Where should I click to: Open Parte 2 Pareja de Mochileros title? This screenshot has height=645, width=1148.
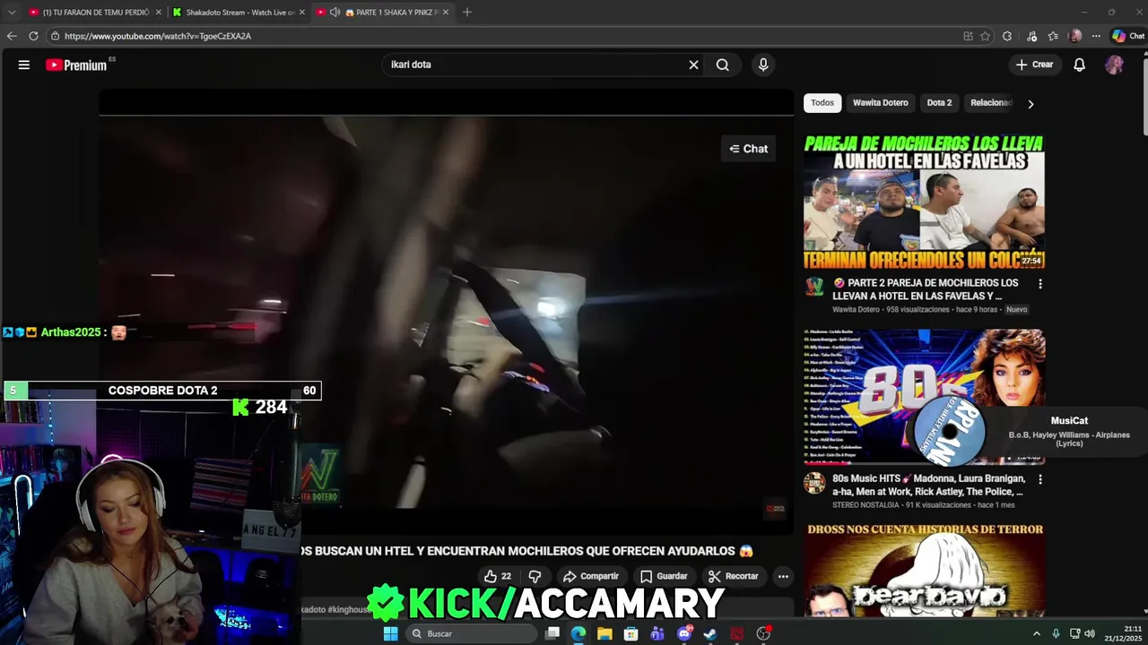[927, 289]
